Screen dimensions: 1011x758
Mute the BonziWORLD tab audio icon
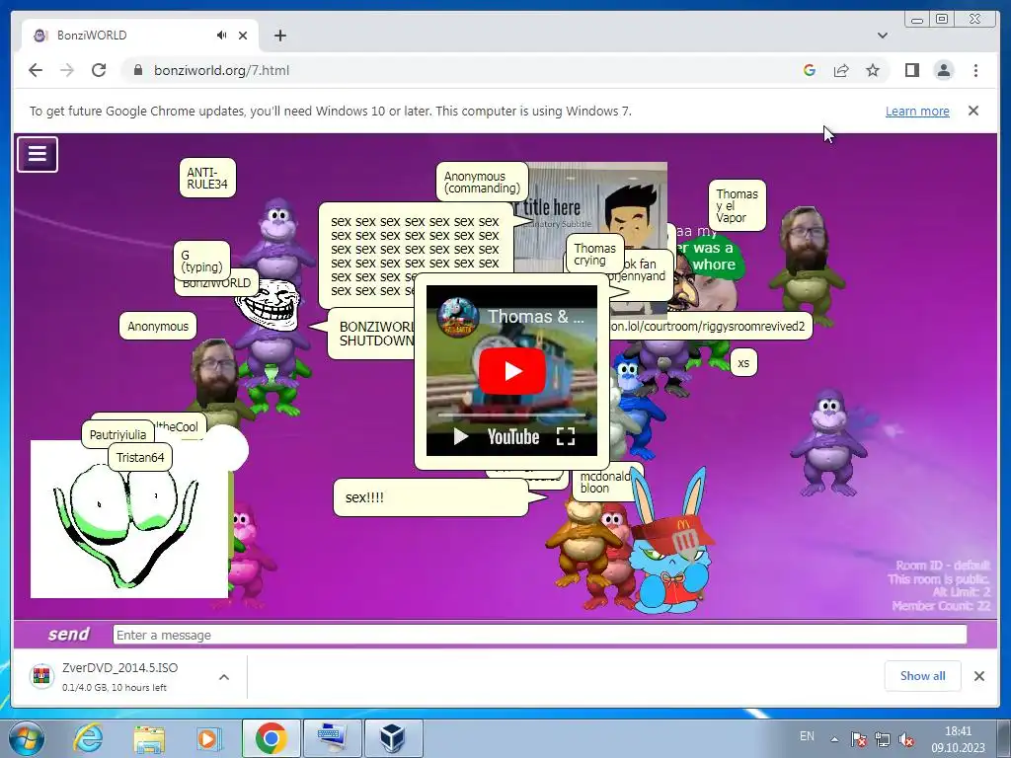pyautogui.click(x=221, y=36)
